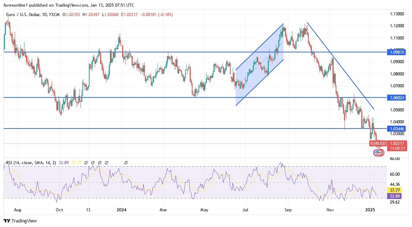The width and height of the screenshot is (412, 227).
Task: Click the 2025 label on time axis
Action: [x=370, y=210]
